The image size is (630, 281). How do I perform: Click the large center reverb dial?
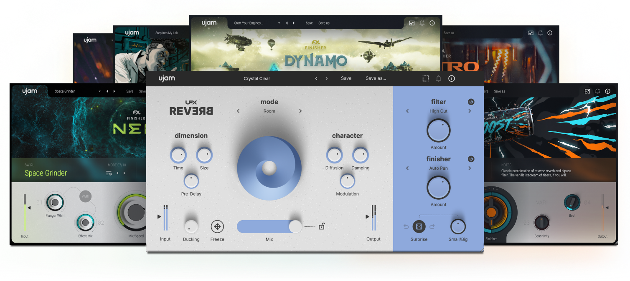click(269, 168)
